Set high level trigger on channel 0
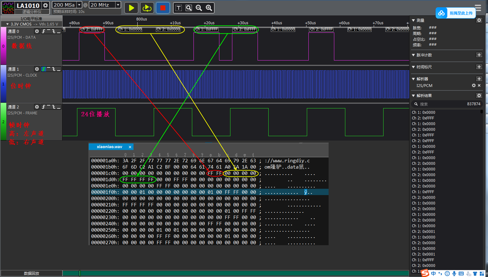The width and height of the screenshot is (488, 277). [x=49, y=31]
